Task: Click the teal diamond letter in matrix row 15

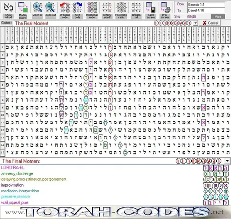Action: (x=125, y=152)
